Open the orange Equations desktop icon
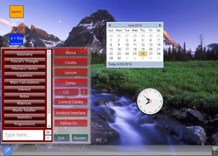 tap(17, 12)
